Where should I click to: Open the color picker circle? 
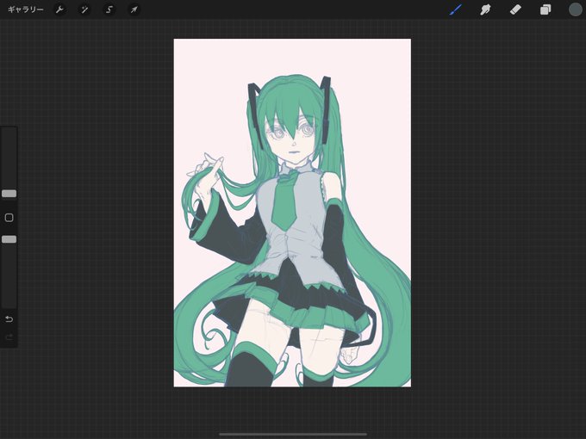click(575, 9)
